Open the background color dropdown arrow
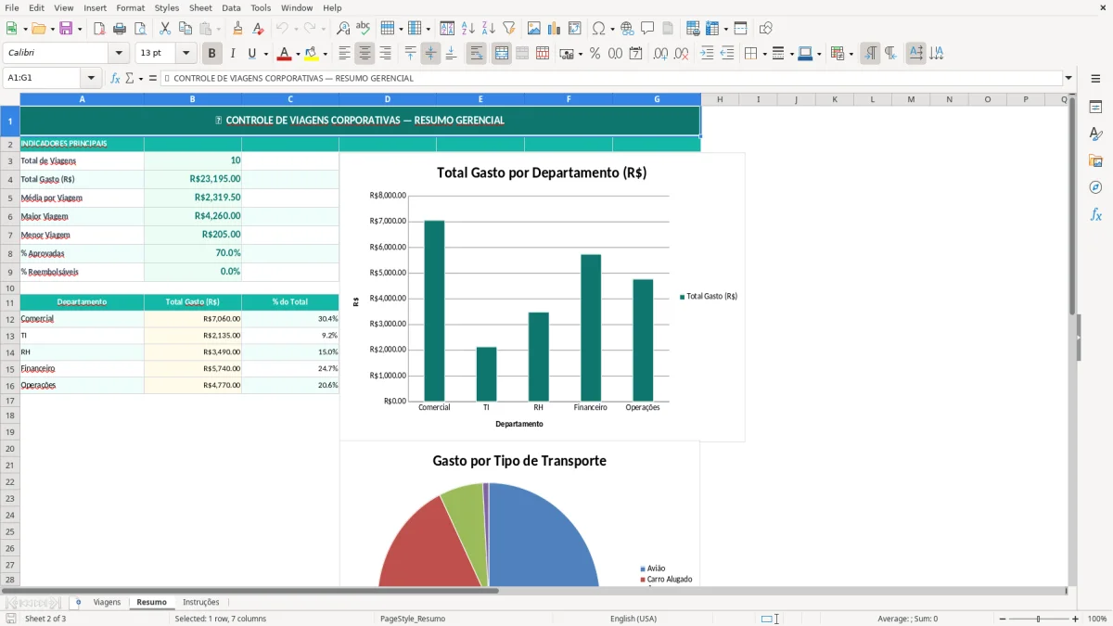The image size is (1113, 626). [x=325, y=54]
